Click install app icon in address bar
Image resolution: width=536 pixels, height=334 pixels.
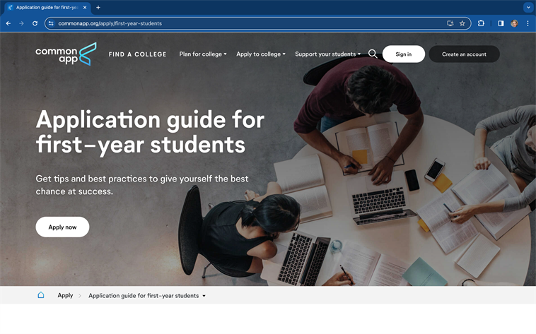coord(450,23)
